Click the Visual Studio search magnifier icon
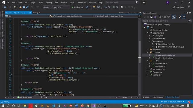 point(136,2)
